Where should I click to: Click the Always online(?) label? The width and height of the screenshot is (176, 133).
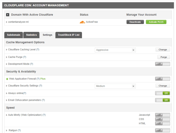pos(17,93)
